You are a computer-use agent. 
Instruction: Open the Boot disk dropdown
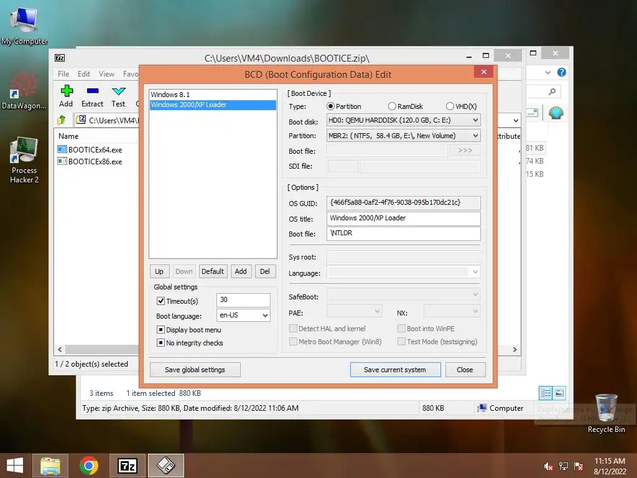coord(403,120)
